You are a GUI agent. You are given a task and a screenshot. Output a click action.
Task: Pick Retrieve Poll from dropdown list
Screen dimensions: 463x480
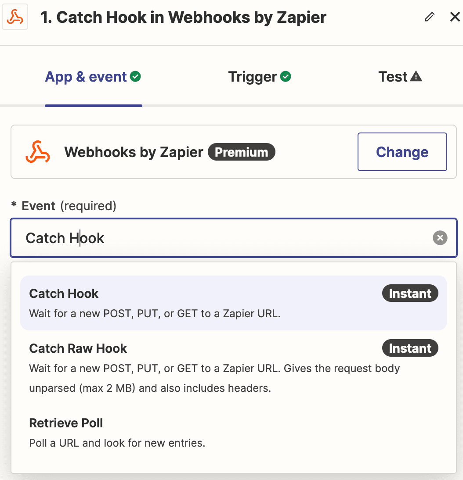pos(234,433)
